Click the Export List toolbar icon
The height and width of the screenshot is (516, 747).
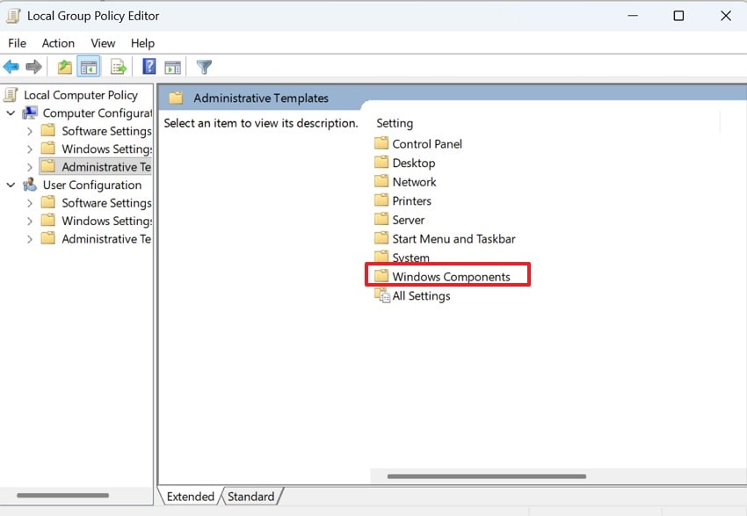click(118, 67)
